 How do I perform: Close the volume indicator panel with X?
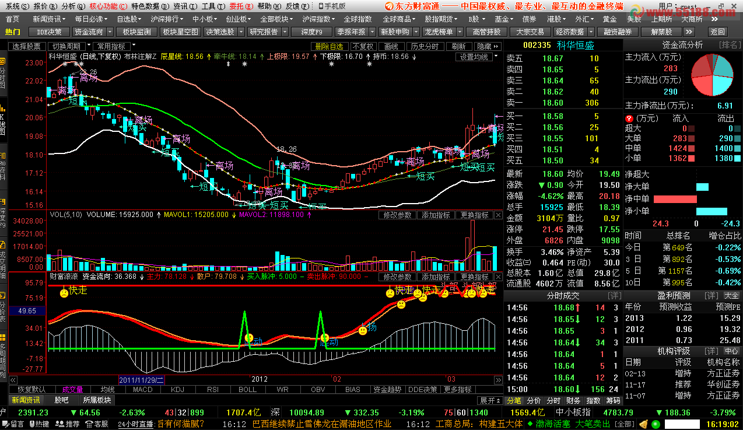pyautogui.click(x=498, y=215)
